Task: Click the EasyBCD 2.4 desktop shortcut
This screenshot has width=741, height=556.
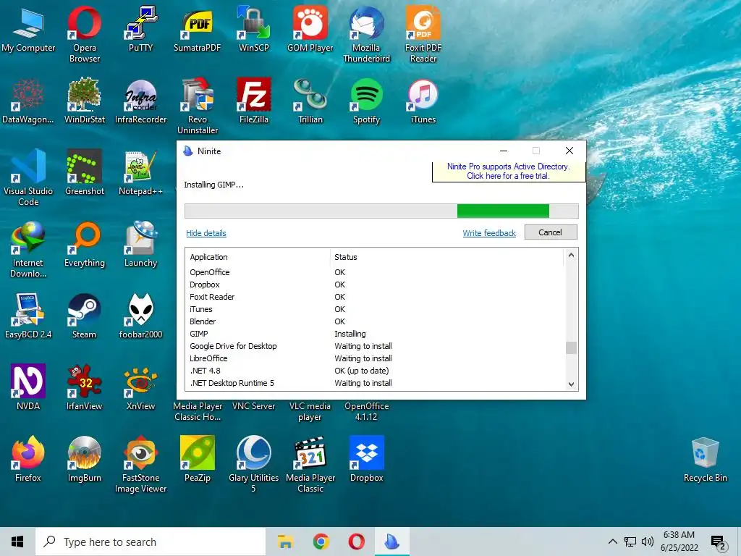Action: (x=28, y=316)
